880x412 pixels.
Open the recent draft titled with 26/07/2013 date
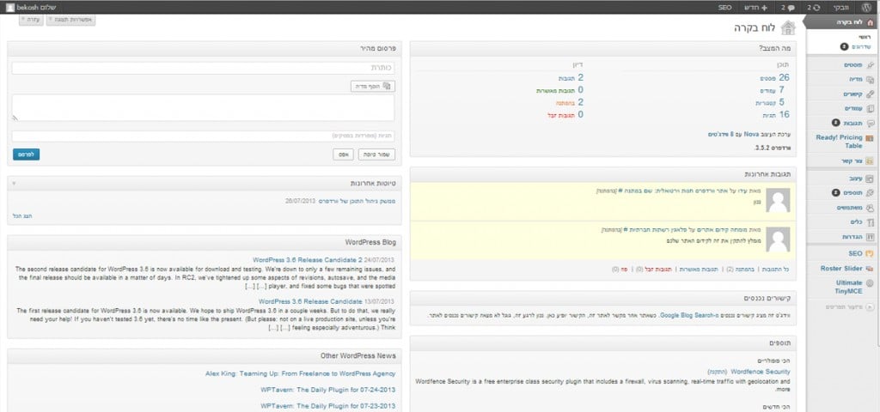pyautogui.click(x=357, y=201)
